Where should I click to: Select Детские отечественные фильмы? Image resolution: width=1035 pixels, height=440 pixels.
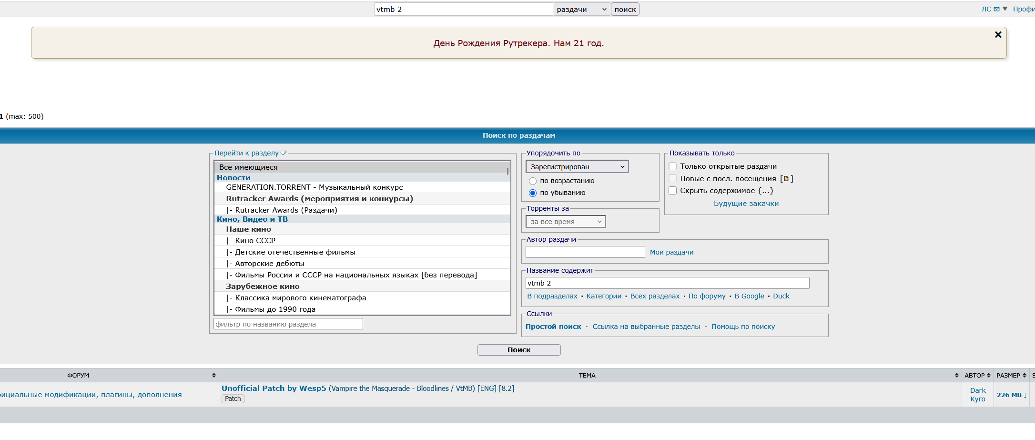tap(362, 252)
